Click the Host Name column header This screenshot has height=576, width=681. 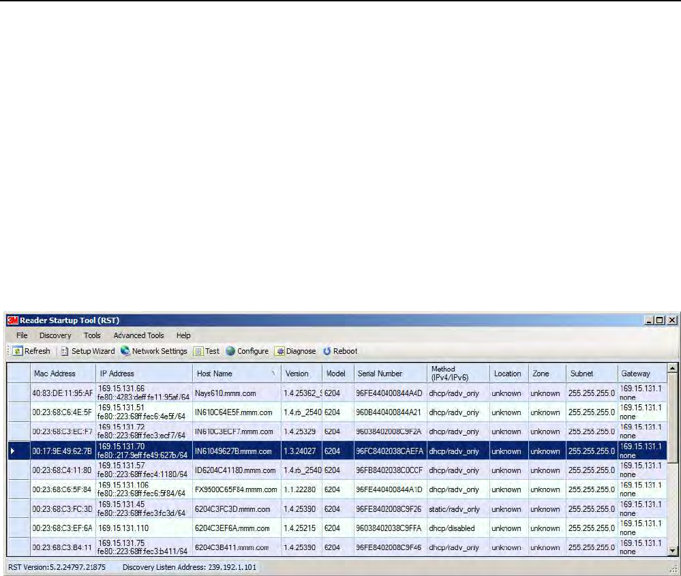coord(237,373)
